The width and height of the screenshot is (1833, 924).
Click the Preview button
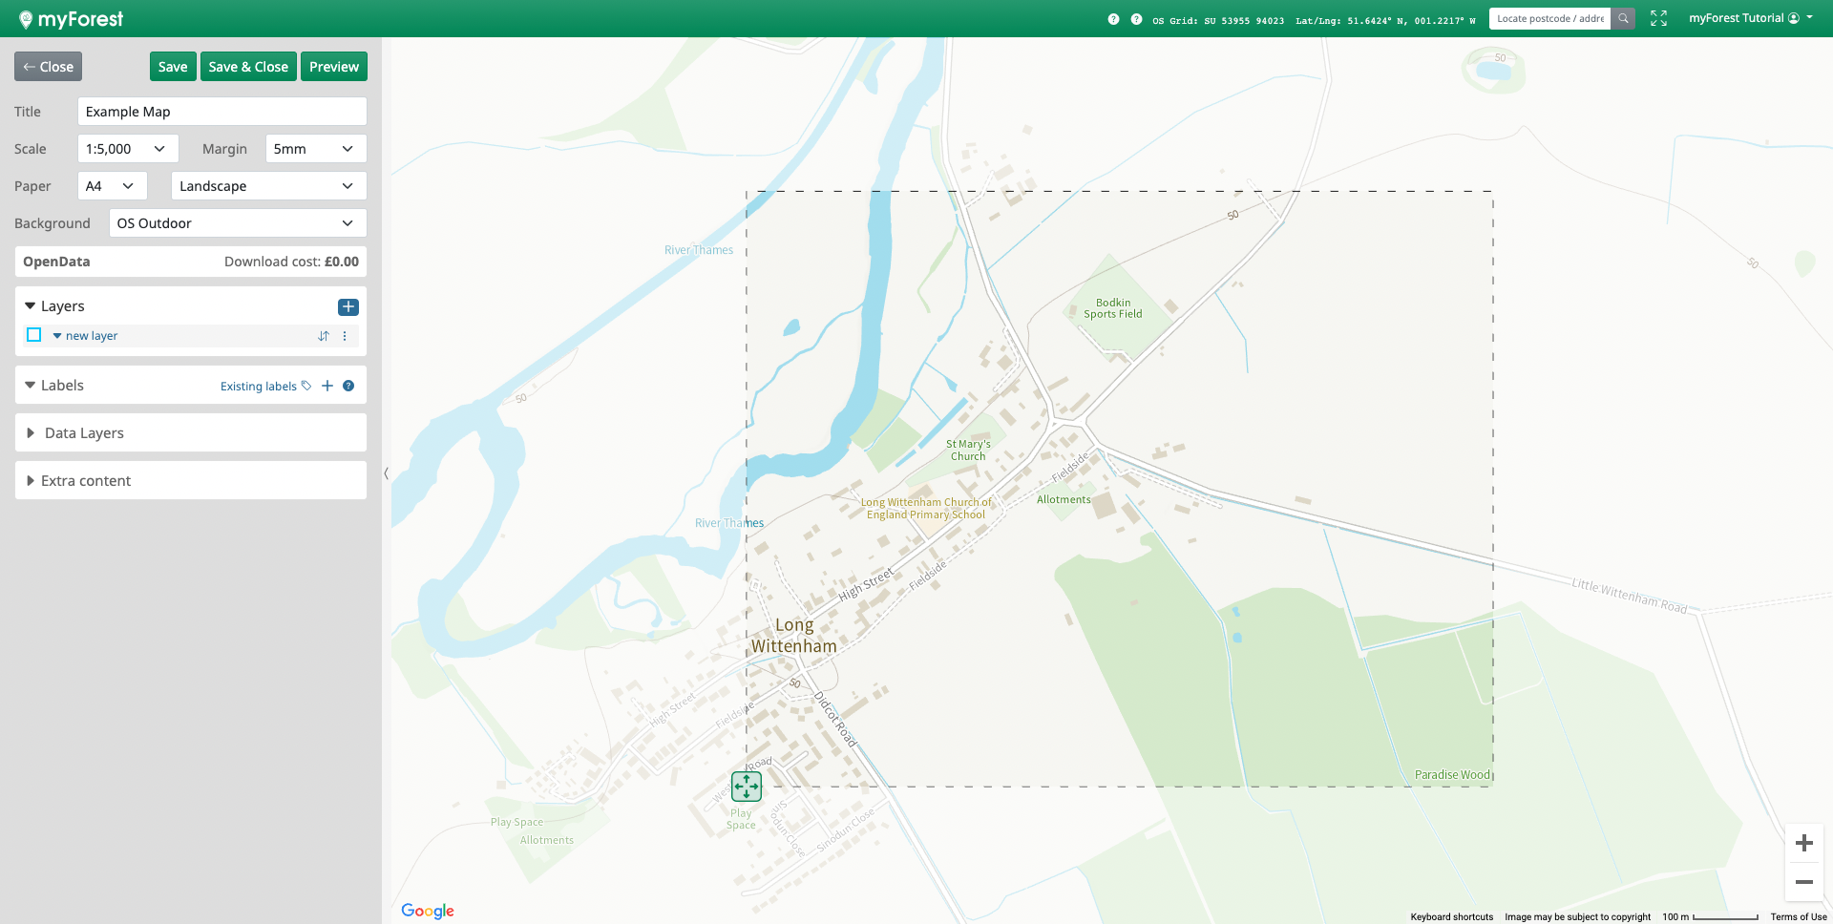tap(333, 67)
